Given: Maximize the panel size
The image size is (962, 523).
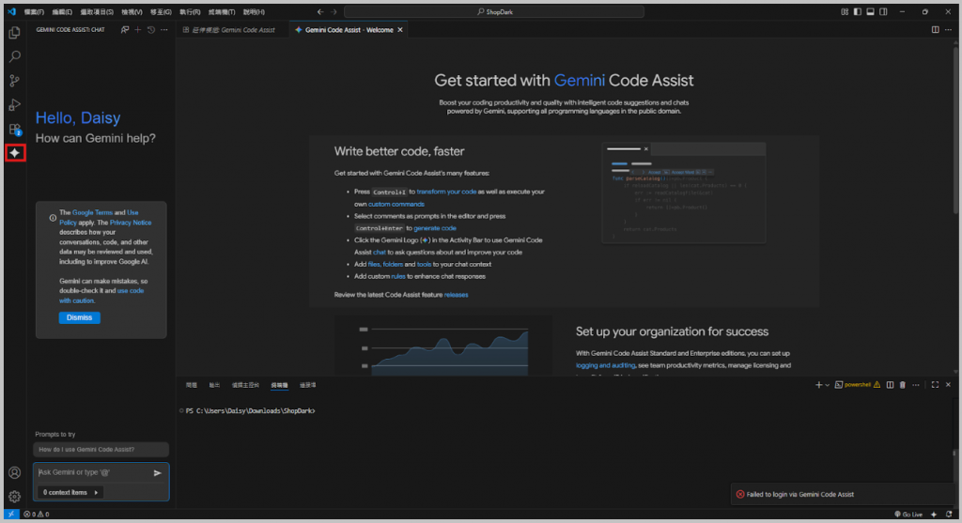Looking at the screenshot, I should [x=935, y=385].
